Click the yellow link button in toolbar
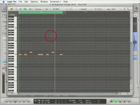140x105 pixels. pos(12,9)
